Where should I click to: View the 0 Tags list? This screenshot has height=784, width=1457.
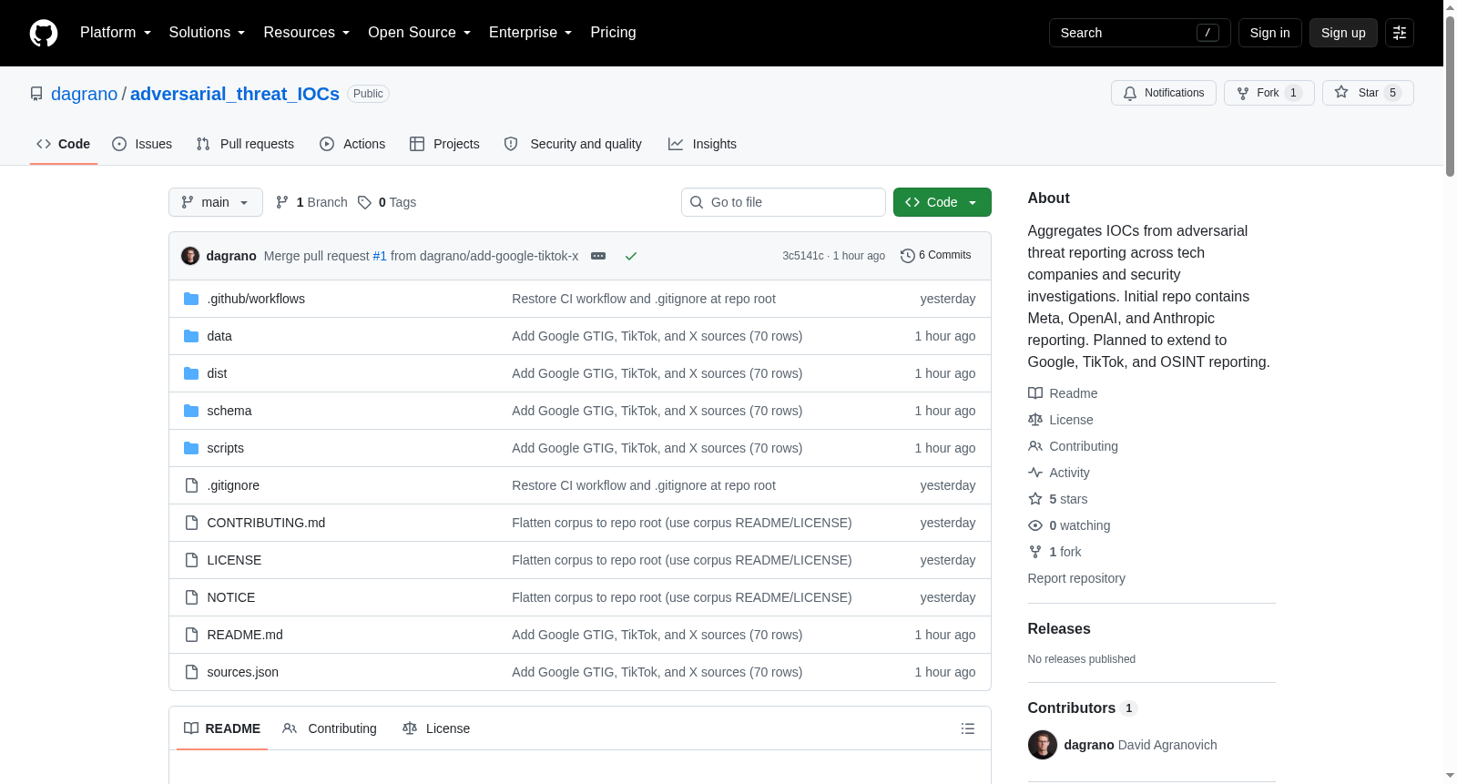coord(387,202)
